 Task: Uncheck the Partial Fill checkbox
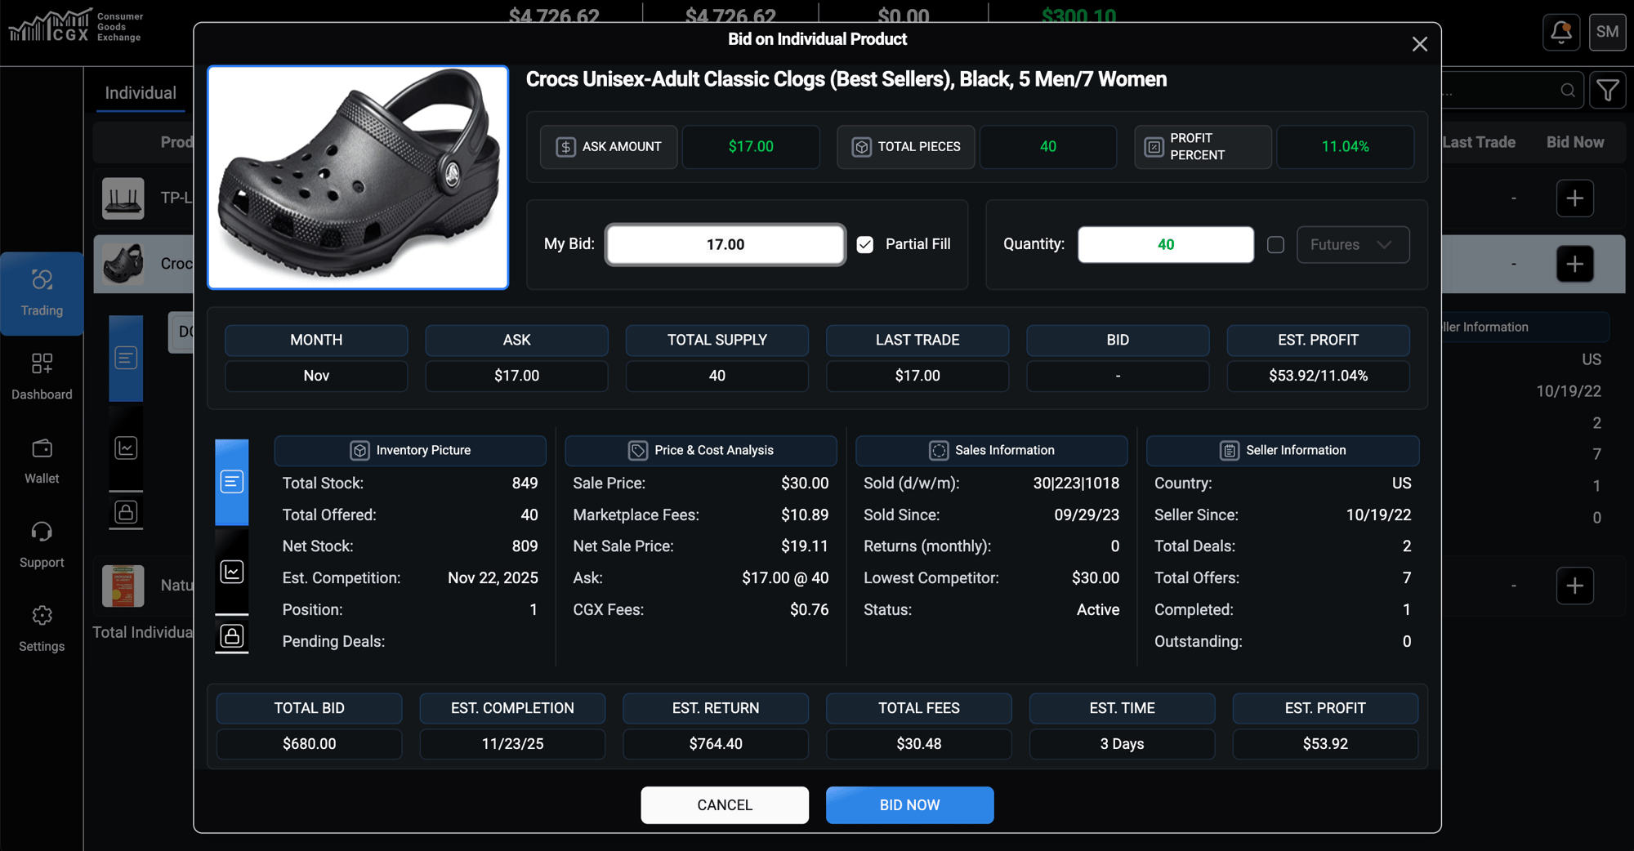[864, 244]
